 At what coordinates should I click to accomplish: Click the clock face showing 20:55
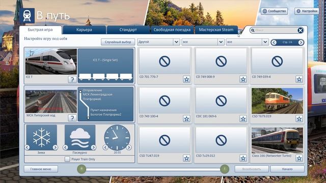[x=117, y=138]
